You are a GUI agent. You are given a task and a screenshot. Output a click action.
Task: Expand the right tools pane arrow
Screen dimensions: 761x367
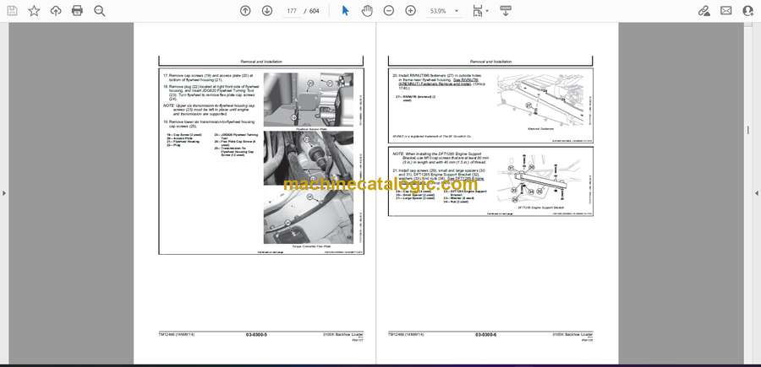(757, 193)
